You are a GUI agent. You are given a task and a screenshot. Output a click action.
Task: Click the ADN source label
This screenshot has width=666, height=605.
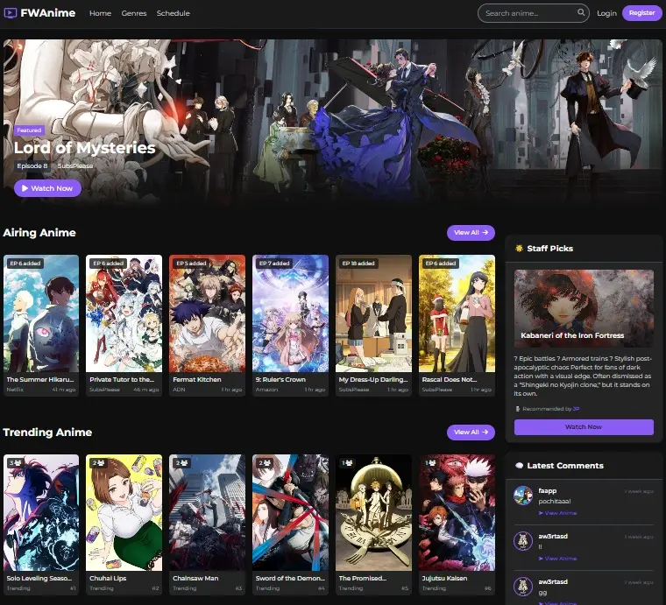179,390
